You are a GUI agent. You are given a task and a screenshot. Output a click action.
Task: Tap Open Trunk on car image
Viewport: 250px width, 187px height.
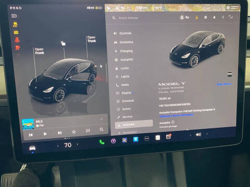pos(92,39)
